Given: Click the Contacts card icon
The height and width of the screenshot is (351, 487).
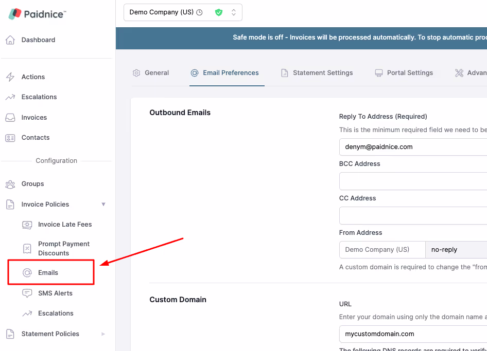Looking at the screenshot, I should pyautogui.click(x=10, y=138).
